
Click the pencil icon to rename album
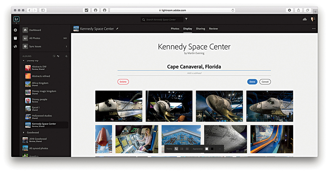point(117,29)
